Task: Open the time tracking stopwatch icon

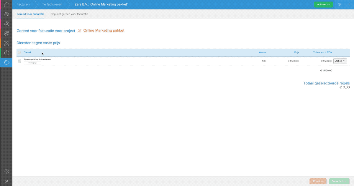Action: click(6, 53)
